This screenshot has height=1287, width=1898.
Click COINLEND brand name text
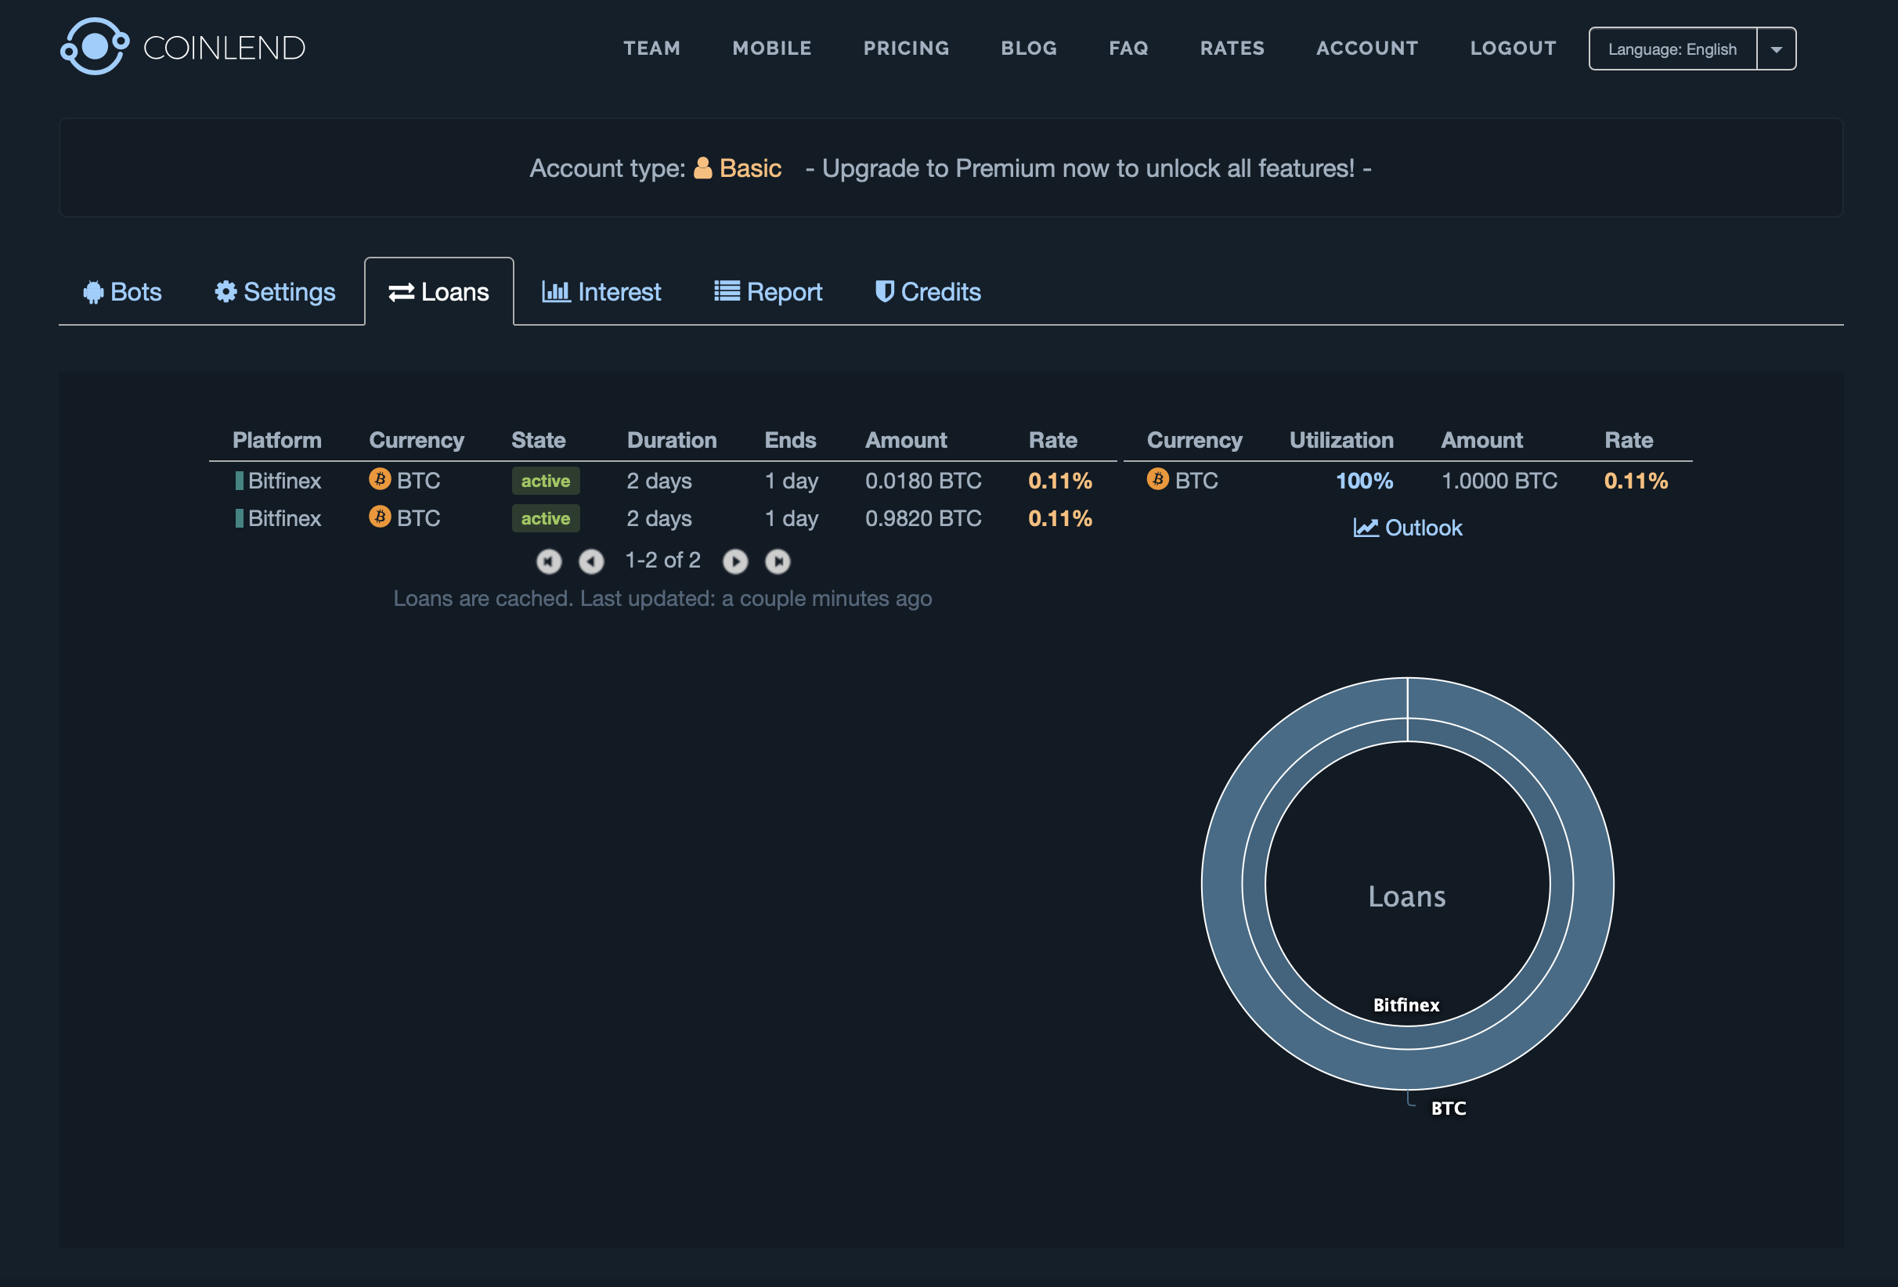point(224,48)
